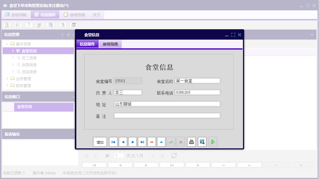Viewport: 319px width, 179px height.
Task: Click previous record arrow in 食堂信息 dialog toolbar
Action: [x=123, y=142]
